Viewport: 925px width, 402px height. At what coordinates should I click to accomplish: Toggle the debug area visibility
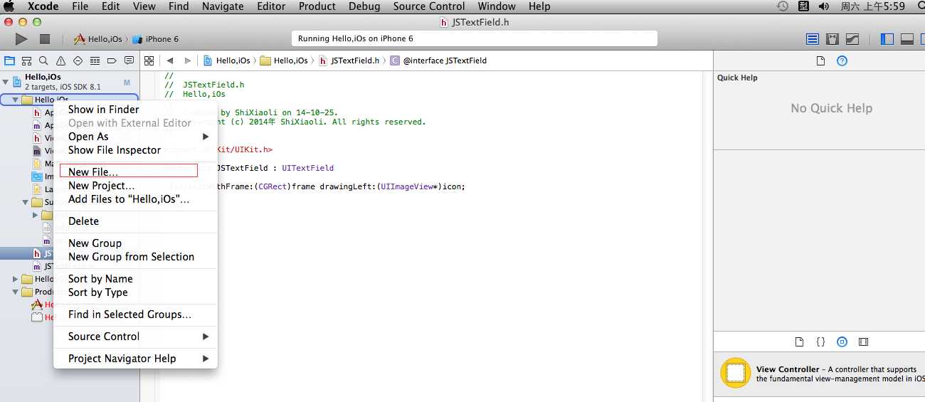[x=907, y=39]
